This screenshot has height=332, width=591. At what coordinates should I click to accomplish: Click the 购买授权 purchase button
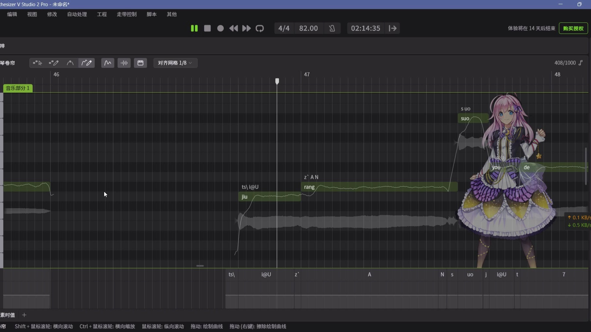coord(573,28)
